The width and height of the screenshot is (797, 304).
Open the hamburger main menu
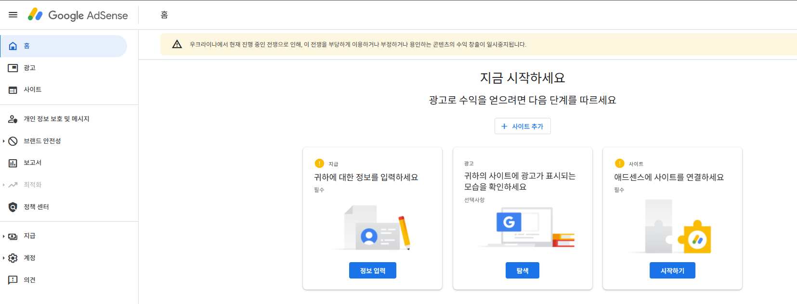point(13,15)
